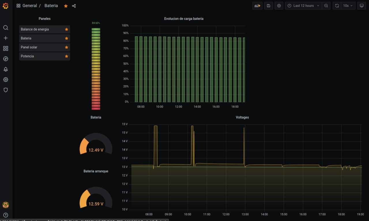Open the Configuration gear icon in sidebar
Image resolution: width=369 pixels, height=221 pixels.
pos(5,79)
